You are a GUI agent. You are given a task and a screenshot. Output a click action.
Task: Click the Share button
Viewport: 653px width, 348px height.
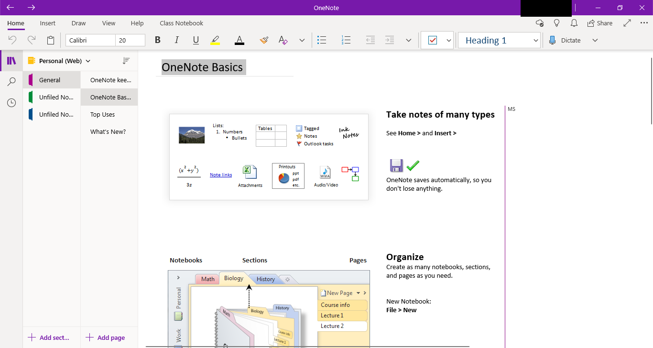point(600,23)
